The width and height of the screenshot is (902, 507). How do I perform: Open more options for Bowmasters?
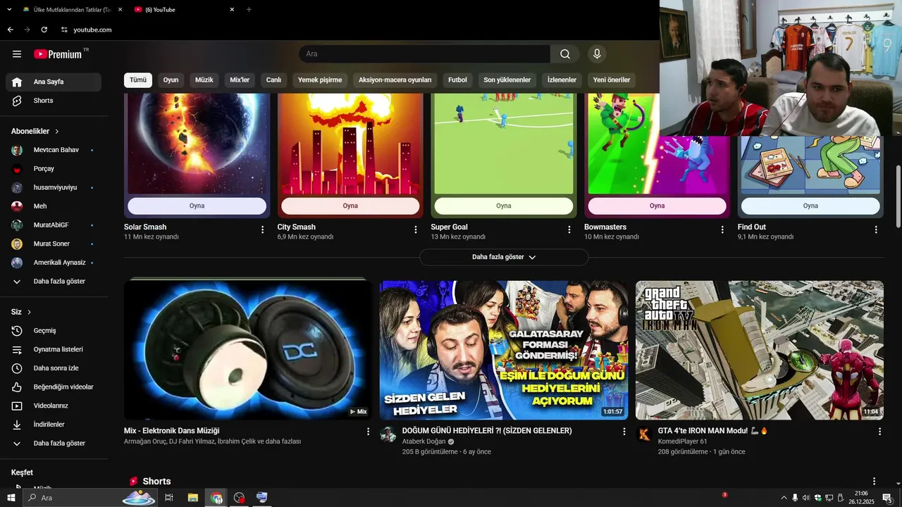click(722, 230)
